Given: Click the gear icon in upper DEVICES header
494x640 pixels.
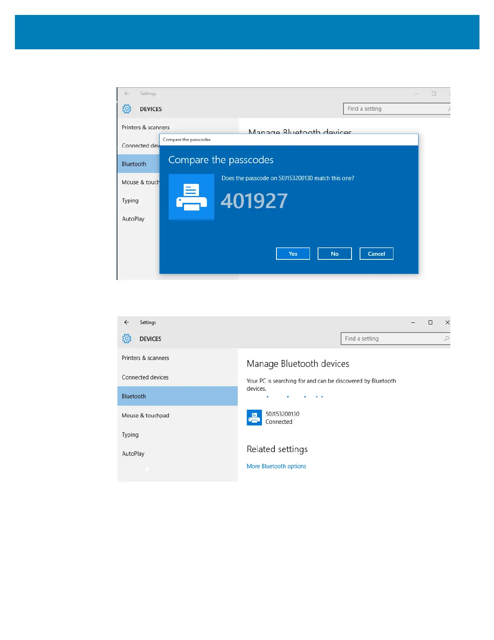Looking at the screenshot, I should click(x=127, y=109).
